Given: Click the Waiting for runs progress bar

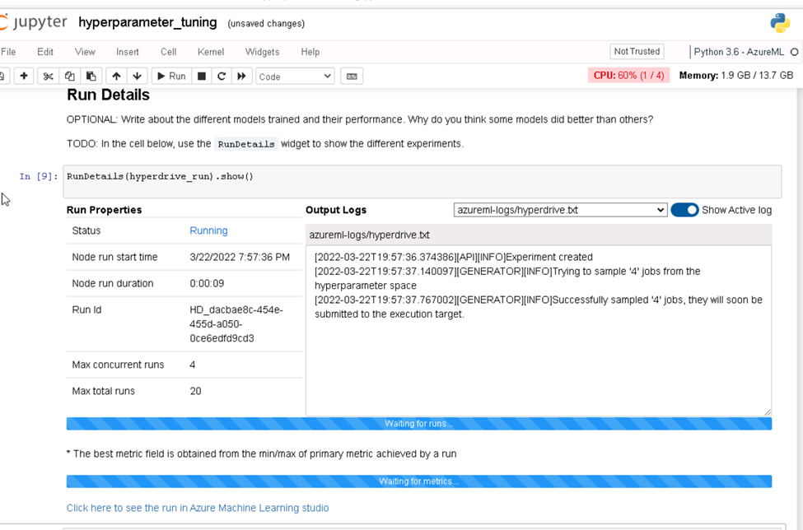Looking at the screenshot, I should pyautogui.click(x=419, y=424).
